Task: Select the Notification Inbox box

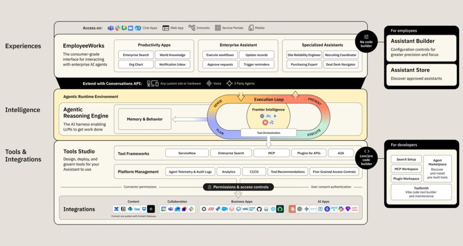Action: [172, 64]
